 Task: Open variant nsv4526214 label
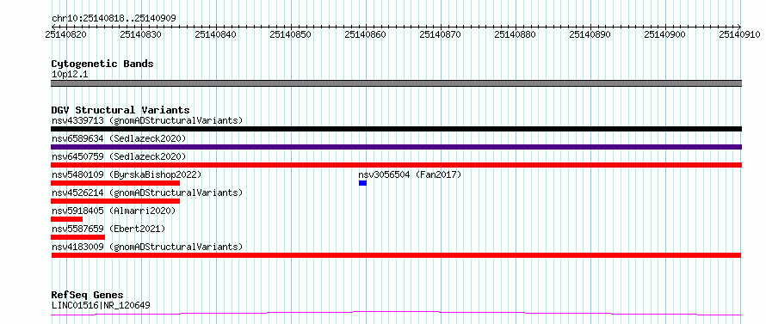147,193
